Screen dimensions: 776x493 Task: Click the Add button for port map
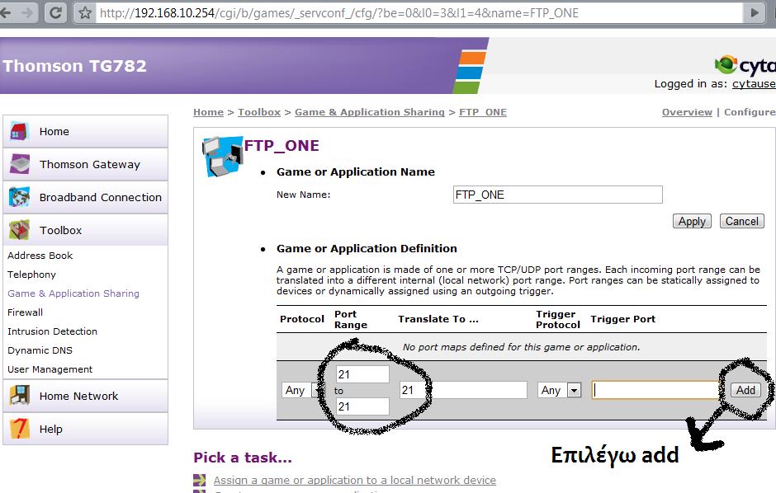pyautogui.click(x=745, y=390)
